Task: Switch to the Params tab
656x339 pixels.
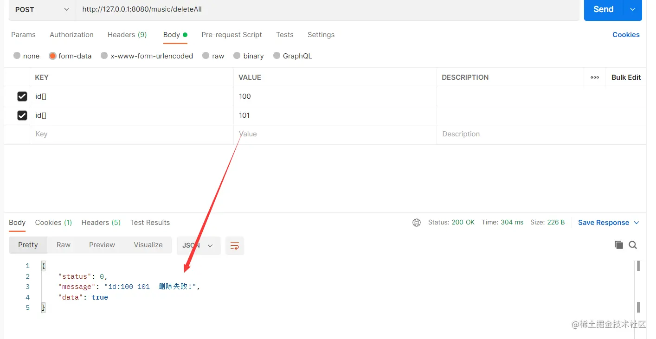Action: point(23,35)
